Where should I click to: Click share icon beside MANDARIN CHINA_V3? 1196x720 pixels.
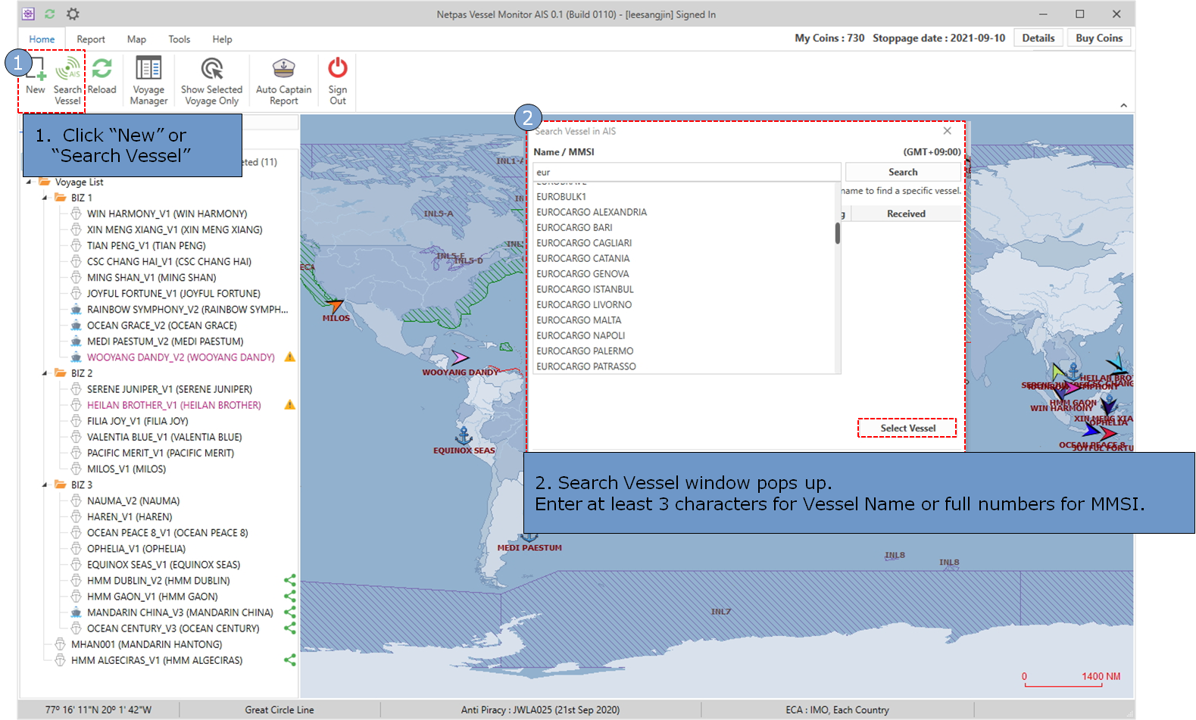point(289,612)
